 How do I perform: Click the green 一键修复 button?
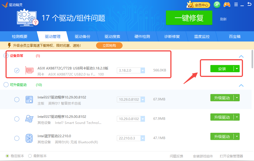point(189,18)
